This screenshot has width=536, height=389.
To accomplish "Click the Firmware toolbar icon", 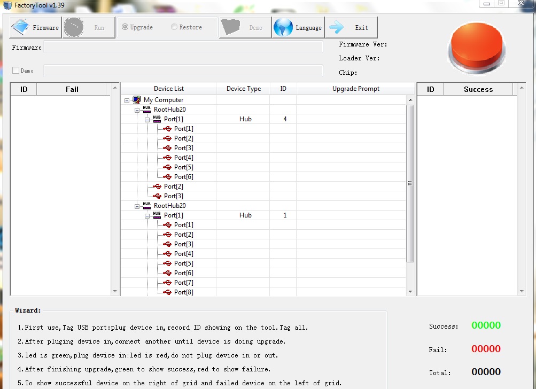I will coord(21,27).
